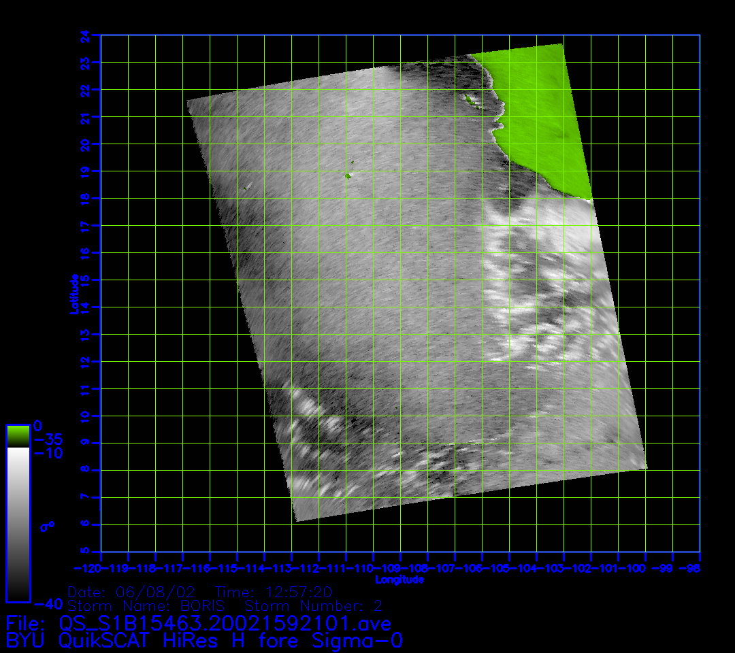Click the 24 latitude tick label

point(84,35)
